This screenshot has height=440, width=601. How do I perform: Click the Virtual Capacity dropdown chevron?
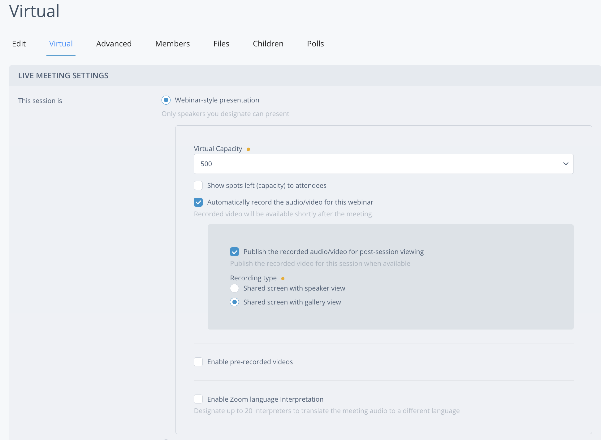[x=566, y=164]
